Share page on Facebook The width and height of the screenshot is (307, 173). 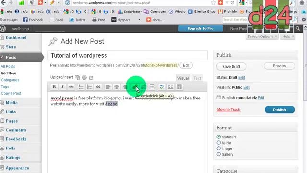(33, 20)
